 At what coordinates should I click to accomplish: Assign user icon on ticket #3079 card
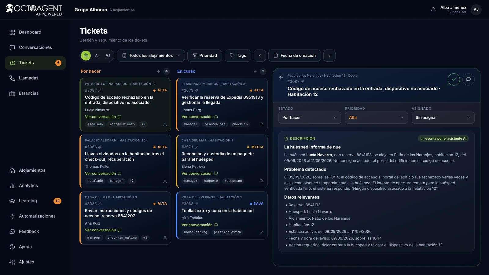[x=262, y=124]
